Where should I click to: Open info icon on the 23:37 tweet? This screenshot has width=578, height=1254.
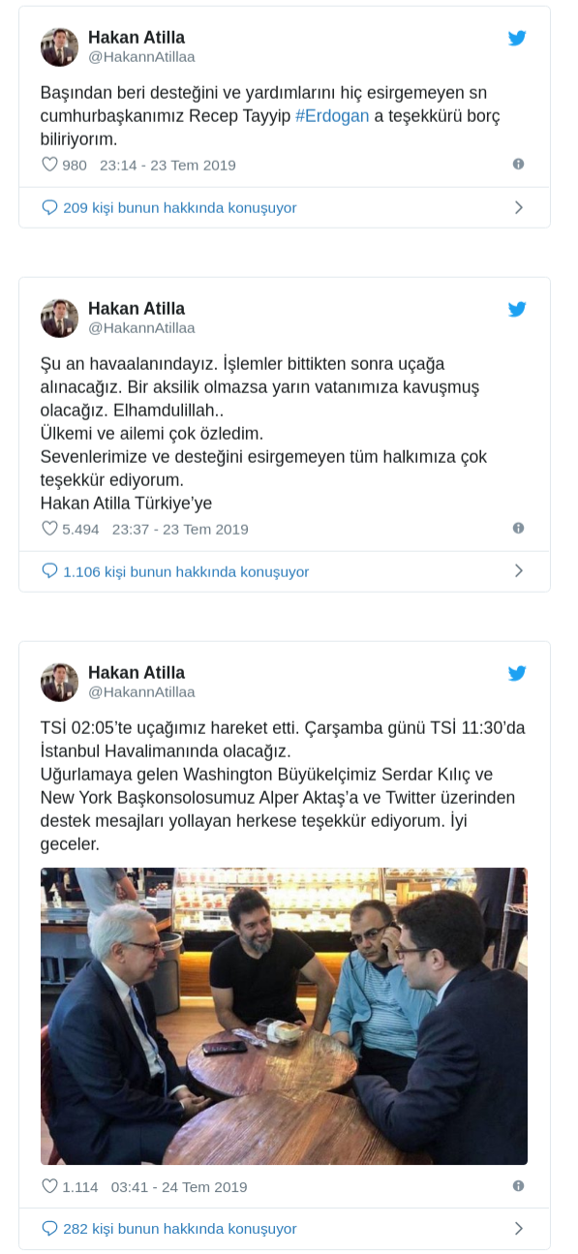click(518, 528)
